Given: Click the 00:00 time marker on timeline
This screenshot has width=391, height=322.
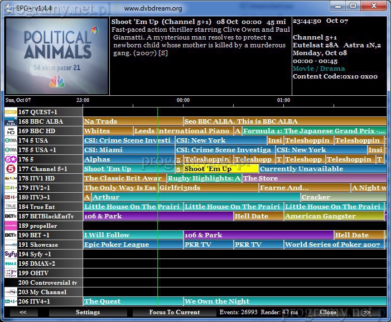Looking at the screenshot, I should (183, 101).
